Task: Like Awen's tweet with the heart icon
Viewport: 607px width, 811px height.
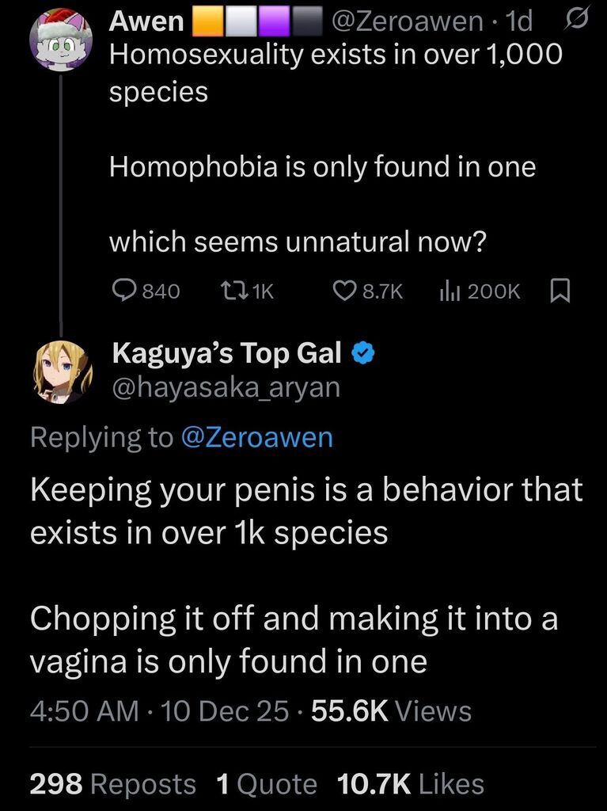Action: (344, 291)
